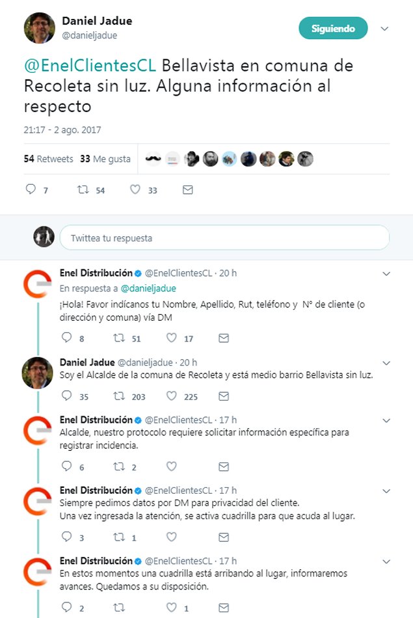Image resolution: width=413 pixels, height=618 pixels.
Task: Open chevron menu on Daniel Jadue's reply
Action: point(386,362)
